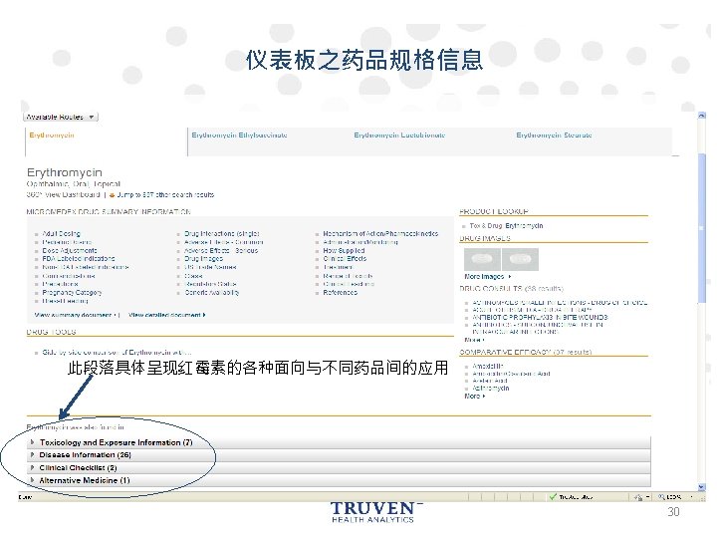Open the Clinical Effects link
The width and height of the screenshot is (717, 538).
click(345, 258)
